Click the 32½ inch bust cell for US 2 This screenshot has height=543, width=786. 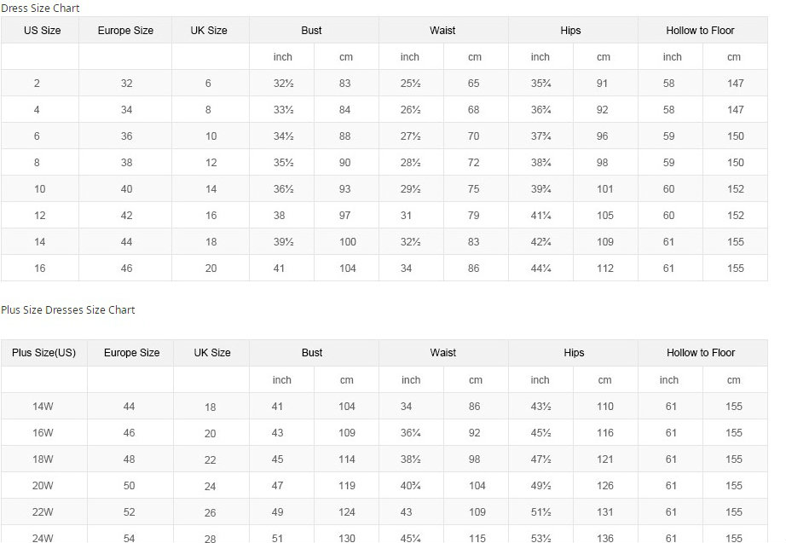click(283, 84)
